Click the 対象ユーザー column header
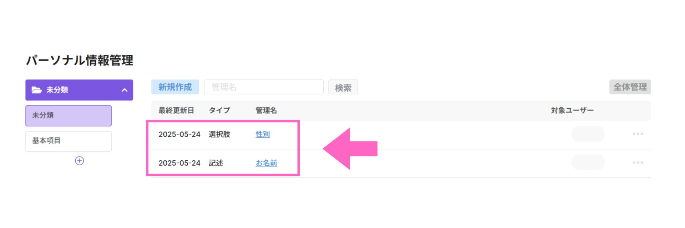 [572, 110]
